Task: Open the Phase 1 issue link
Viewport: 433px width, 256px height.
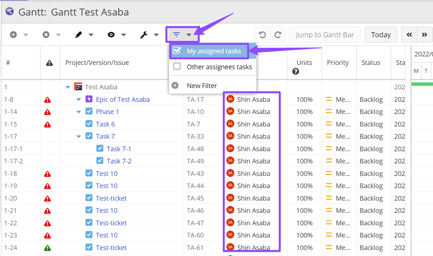Action: (107, 112)
